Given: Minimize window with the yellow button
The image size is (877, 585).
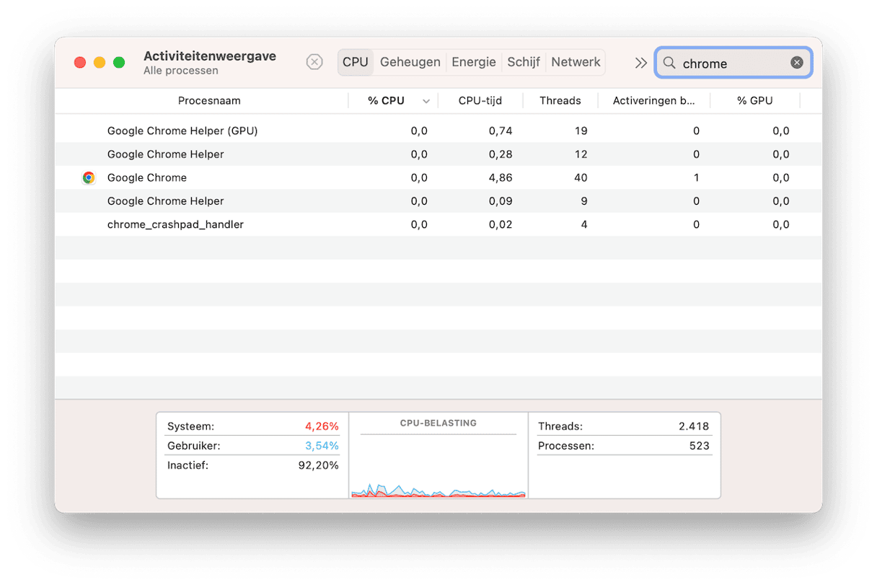Looking at the screenshot, I should (100, 63).
